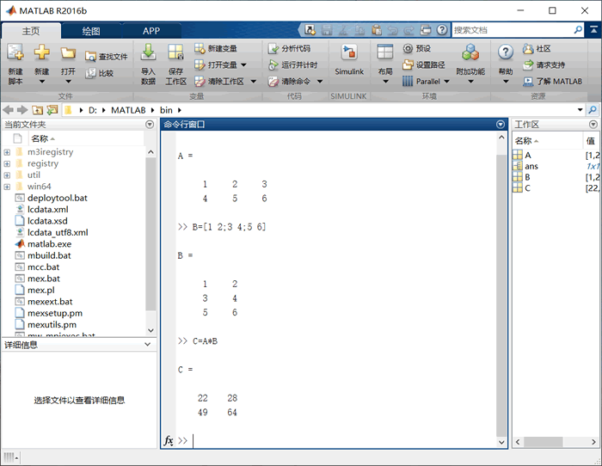Click address bar search magnifier icon
The image size is (602, 466).
click(x=593, y=110)
